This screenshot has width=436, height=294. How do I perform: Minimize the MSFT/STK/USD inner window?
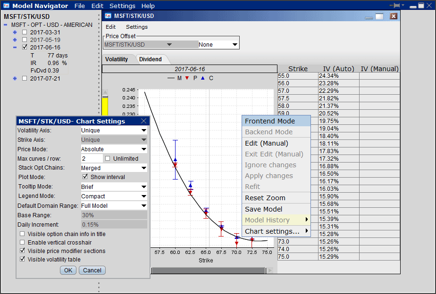pos(369,18)
